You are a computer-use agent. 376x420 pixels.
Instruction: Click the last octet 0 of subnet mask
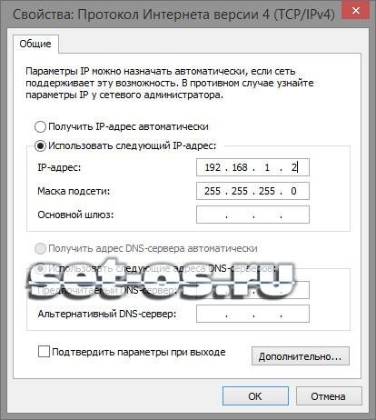(293, 191)
